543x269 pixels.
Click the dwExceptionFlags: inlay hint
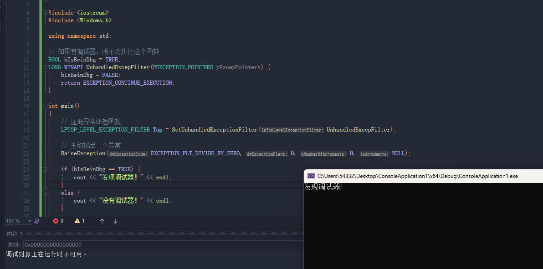267,154
